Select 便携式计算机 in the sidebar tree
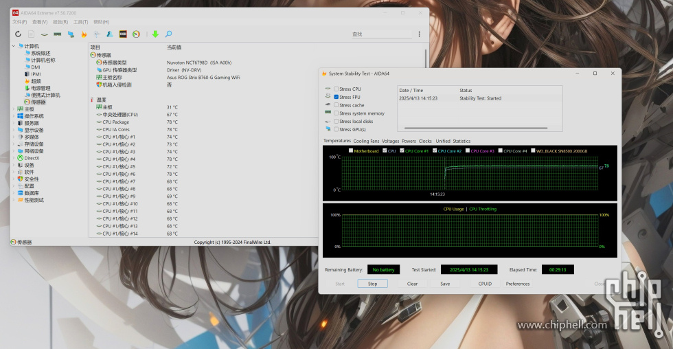 (45, 95)
